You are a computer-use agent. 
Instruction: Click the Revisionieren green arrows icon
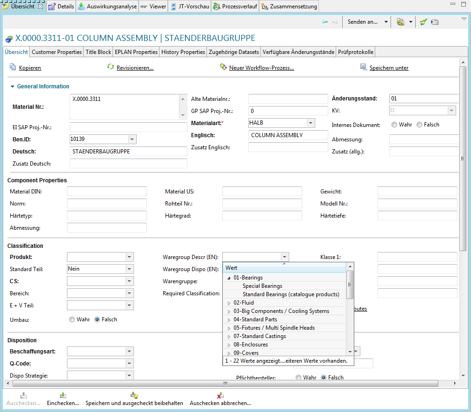[x=110, y=67]
